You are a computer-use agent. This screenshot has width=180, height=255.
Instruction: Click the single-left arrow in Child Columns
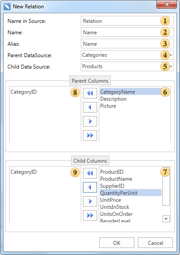click(90, 187)
